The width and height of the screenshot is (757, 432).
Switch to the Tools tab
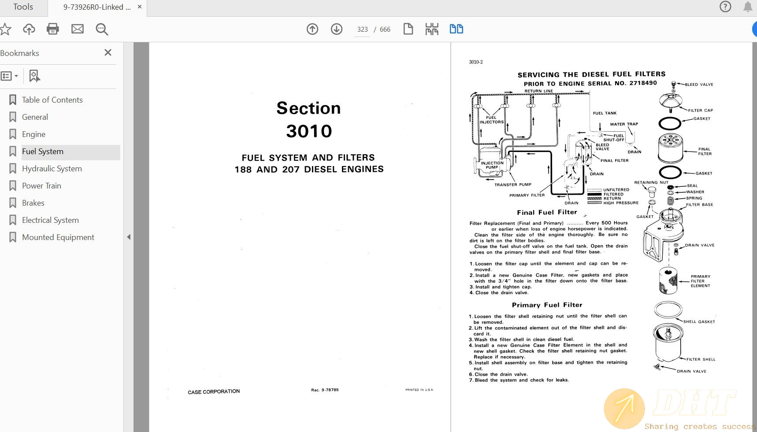(22, 7)
